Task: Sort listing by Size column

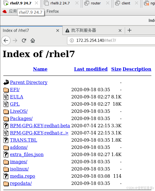Action: [x=116, y=69]
